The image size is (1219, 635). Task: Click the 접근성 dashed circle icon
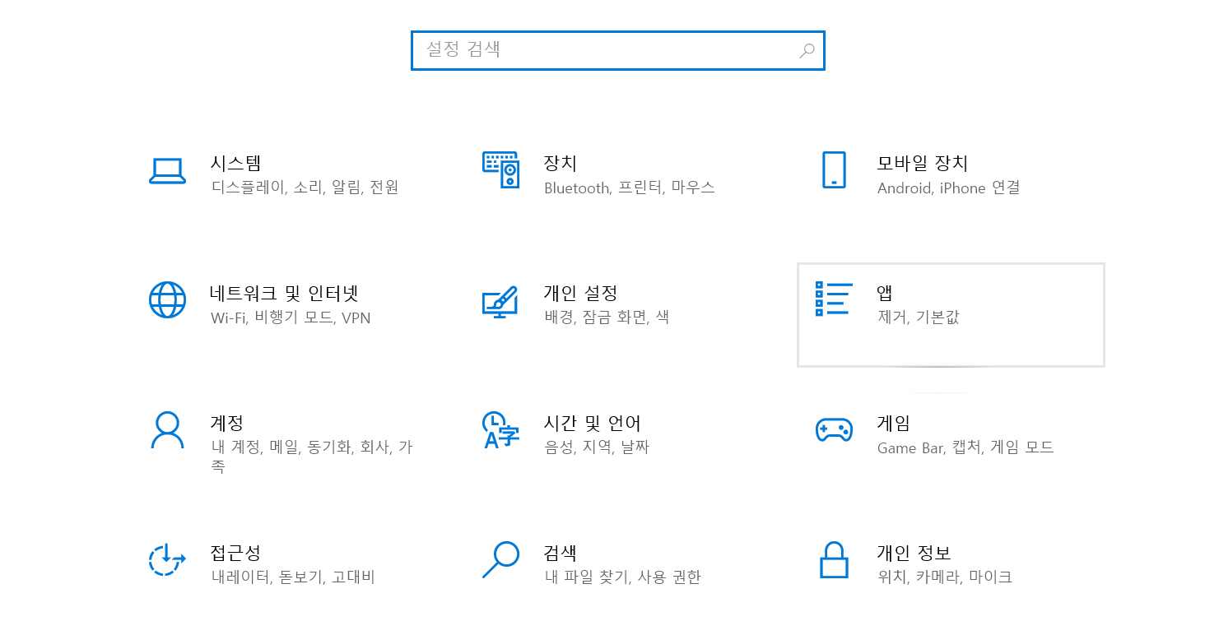[x=167, y=559]
